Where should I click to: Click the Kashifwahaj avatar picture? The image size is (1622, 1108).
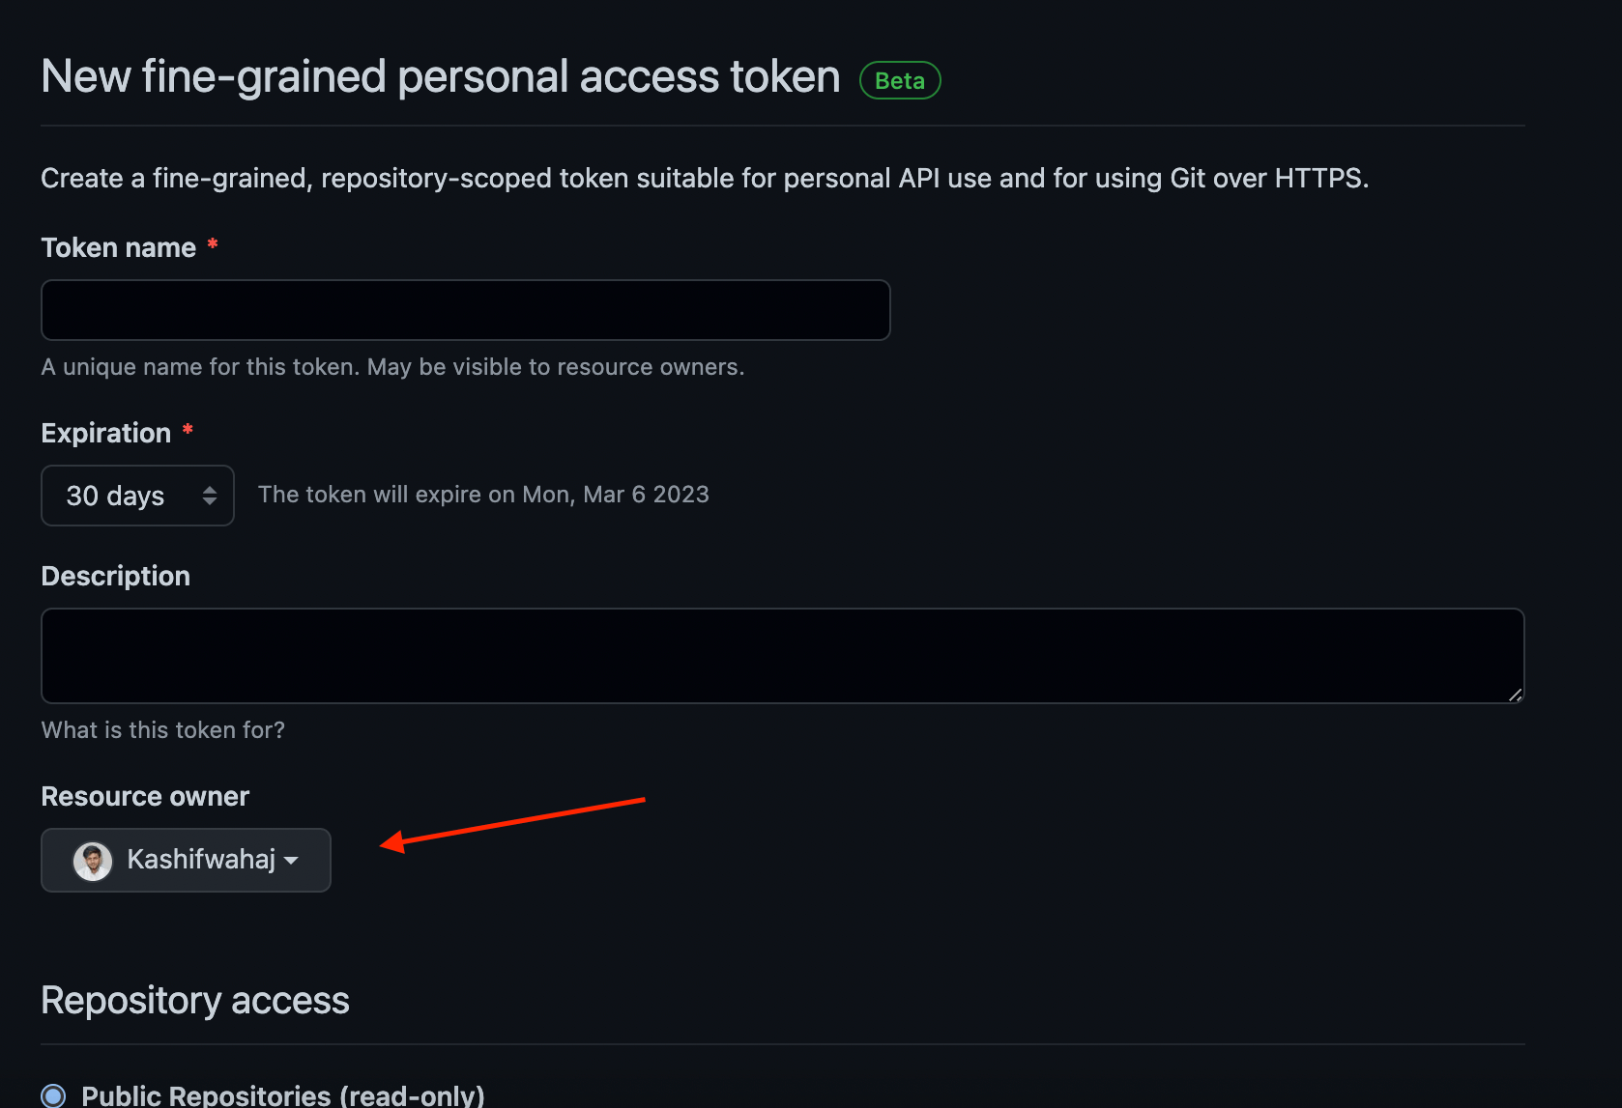[x=93, y=860]
